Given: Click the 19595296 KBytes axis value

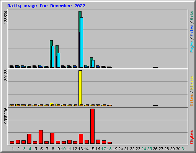Looking at the screenshot, I should coord(6,117).
